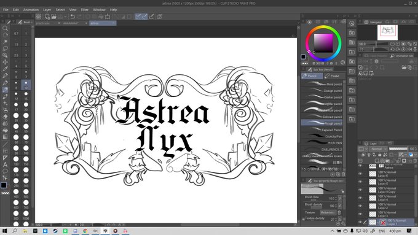418x235 pixels.
Task: Open Windows Start button
Action: coord(4,231)
